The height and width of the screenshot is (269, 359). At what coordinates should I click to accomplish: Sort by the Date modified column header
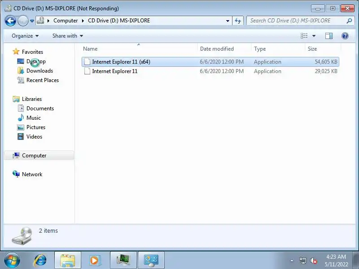tap(224, 49)
